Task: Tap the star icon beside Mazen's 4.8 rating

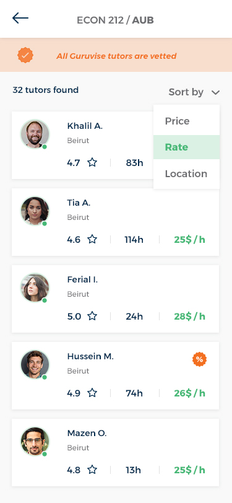Action: [92, 470]
